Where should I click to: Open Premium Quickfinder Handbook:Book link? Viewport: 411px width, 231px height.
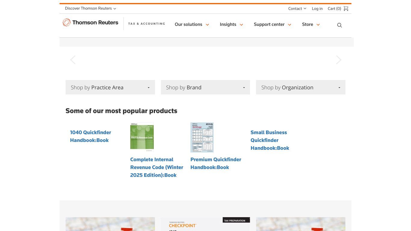pyautogui.click(x=216, y=163)
